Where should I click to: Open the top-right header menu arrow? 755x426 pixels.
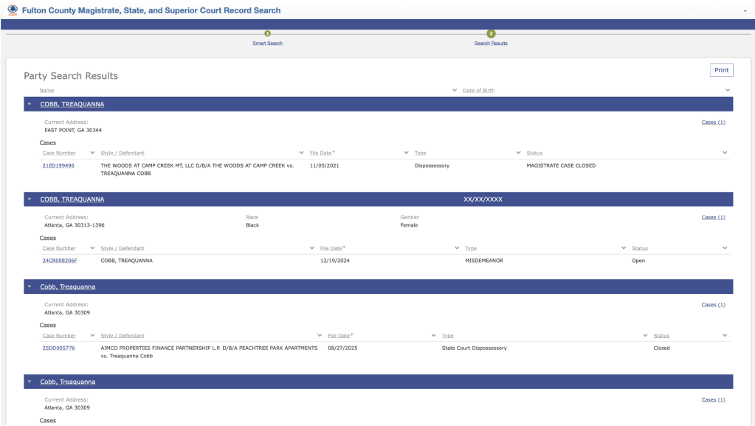745,12
